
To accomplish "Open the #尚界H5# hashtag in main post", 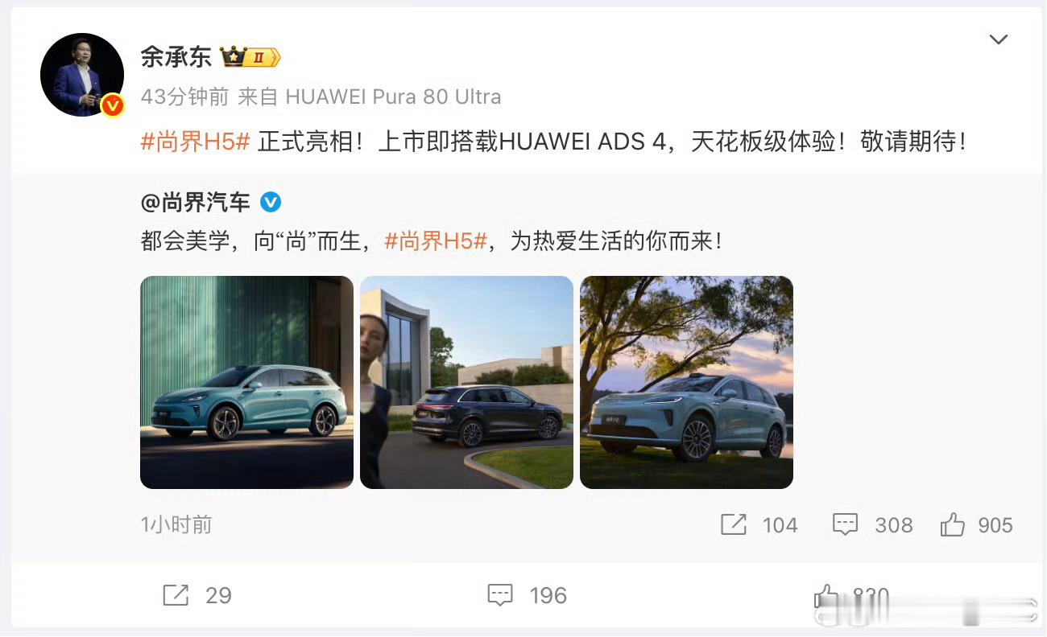I will 196,142.
